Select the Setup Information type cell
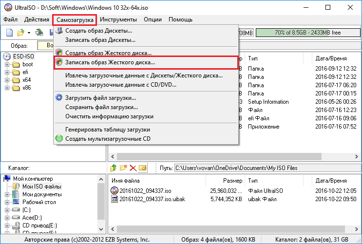Screen dimensions: 362x244 pos(268,102)
